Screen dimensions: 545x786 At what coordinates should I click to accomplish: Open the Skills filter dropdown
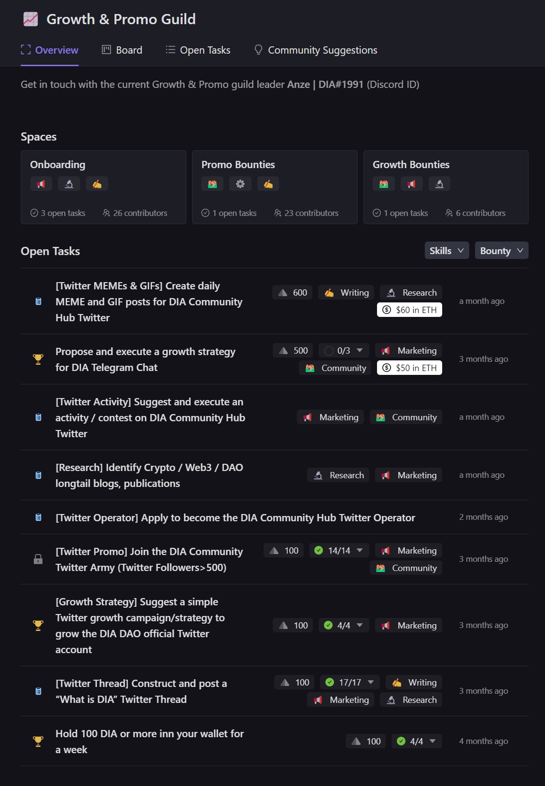[x=447, y=251]
